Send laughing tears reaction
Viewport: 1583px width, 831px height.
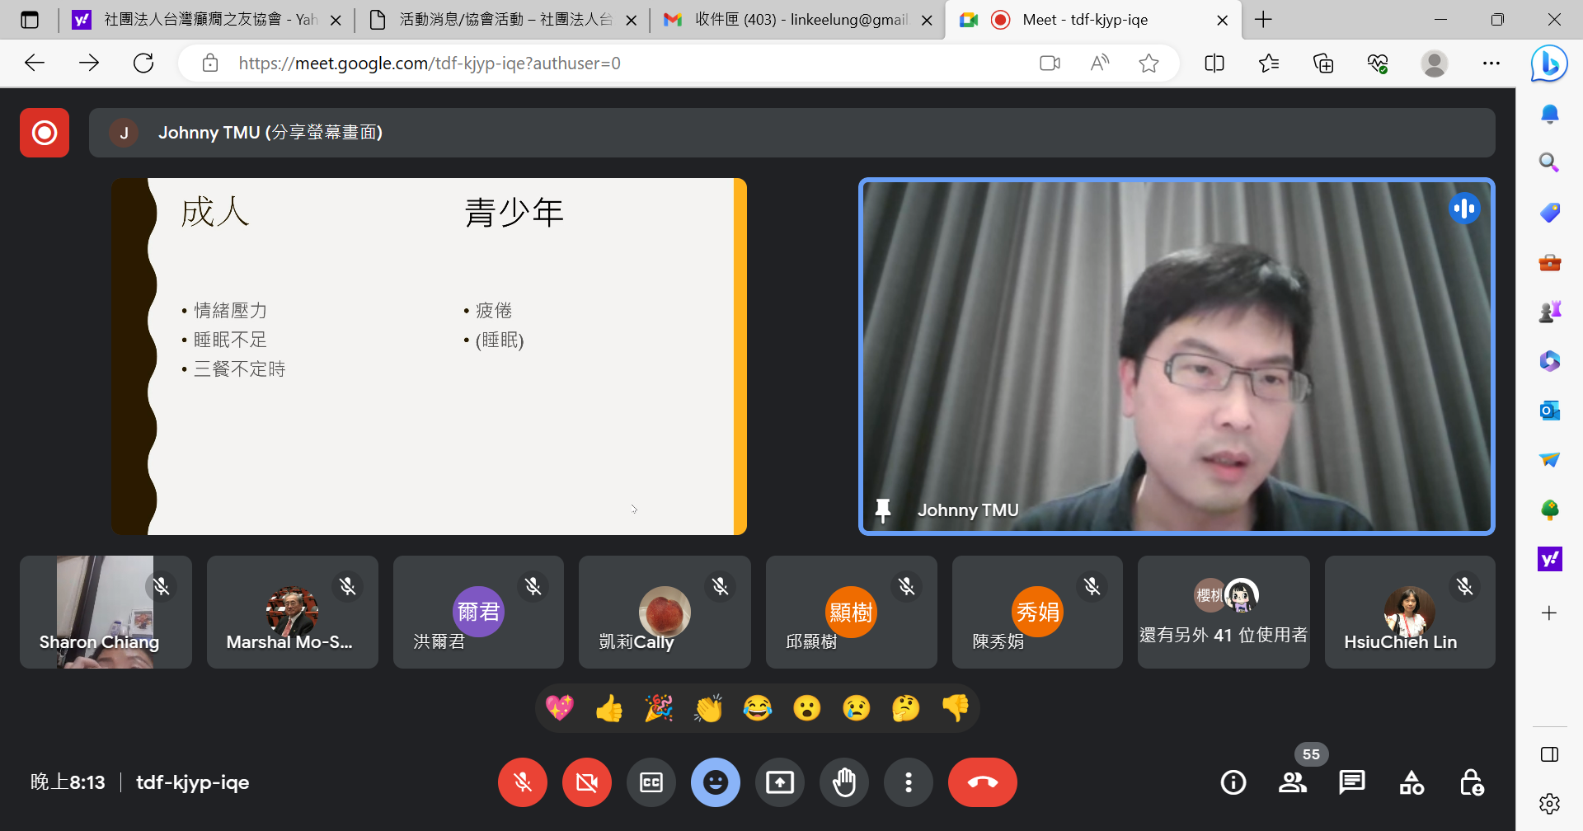758,708
